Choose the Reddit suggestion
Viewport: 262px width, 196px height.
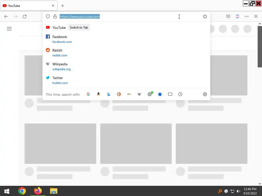pos(126,53)
